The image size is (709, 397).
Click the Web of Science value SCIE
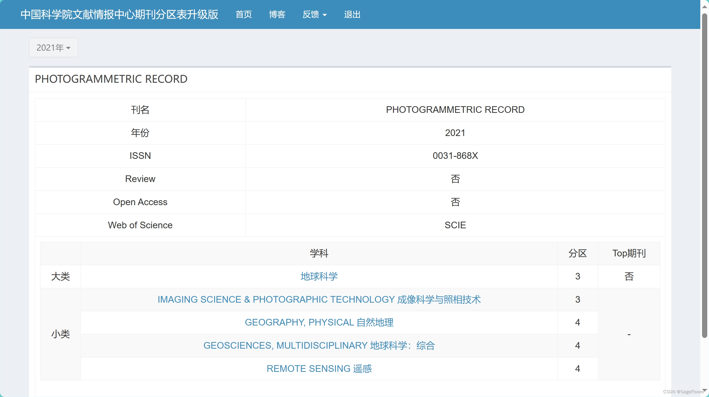click(455, 225)
